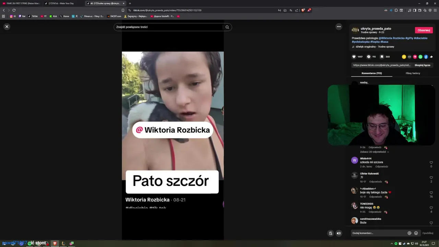This screenshot has width=439, height=247.
Task: Open Leo AI sparkle icon
Action: 425,10
